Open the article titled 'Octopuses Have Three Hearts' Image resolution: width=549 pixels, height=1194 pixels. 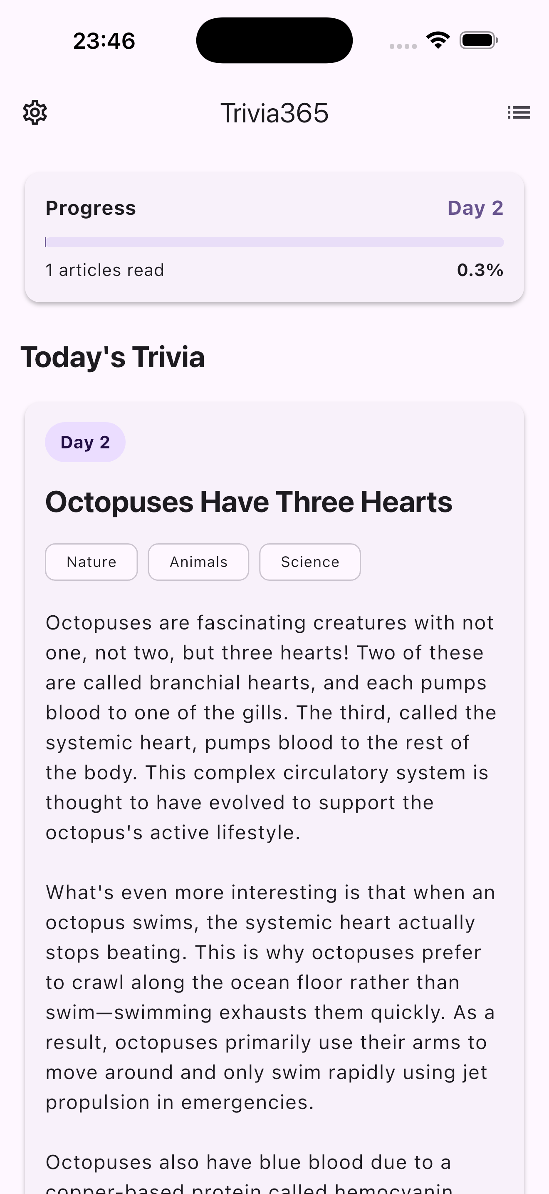(x=249, y=502)
